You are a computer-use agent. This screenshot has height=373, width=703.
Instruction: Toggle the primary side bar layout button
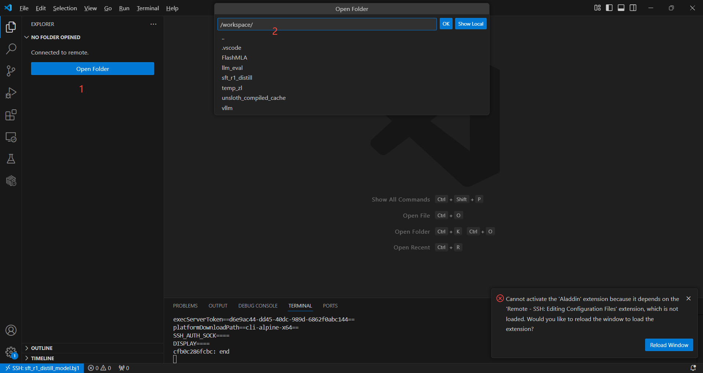(609, 8)
